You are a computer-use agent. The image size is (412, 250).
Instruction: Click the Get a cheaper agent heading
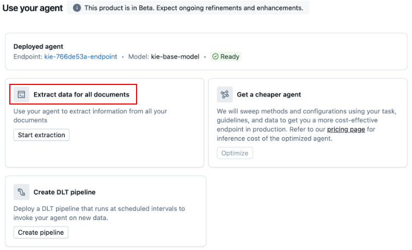(x=269, y=95)
